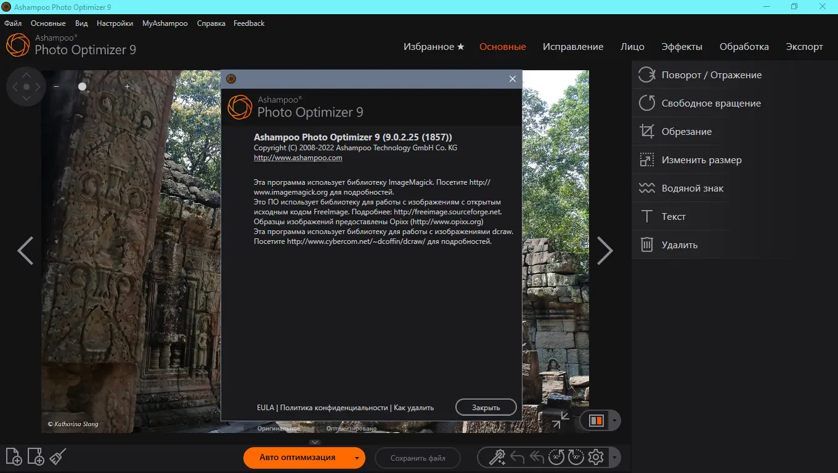Pan image left with navigation pad arrow

(14, 87)
